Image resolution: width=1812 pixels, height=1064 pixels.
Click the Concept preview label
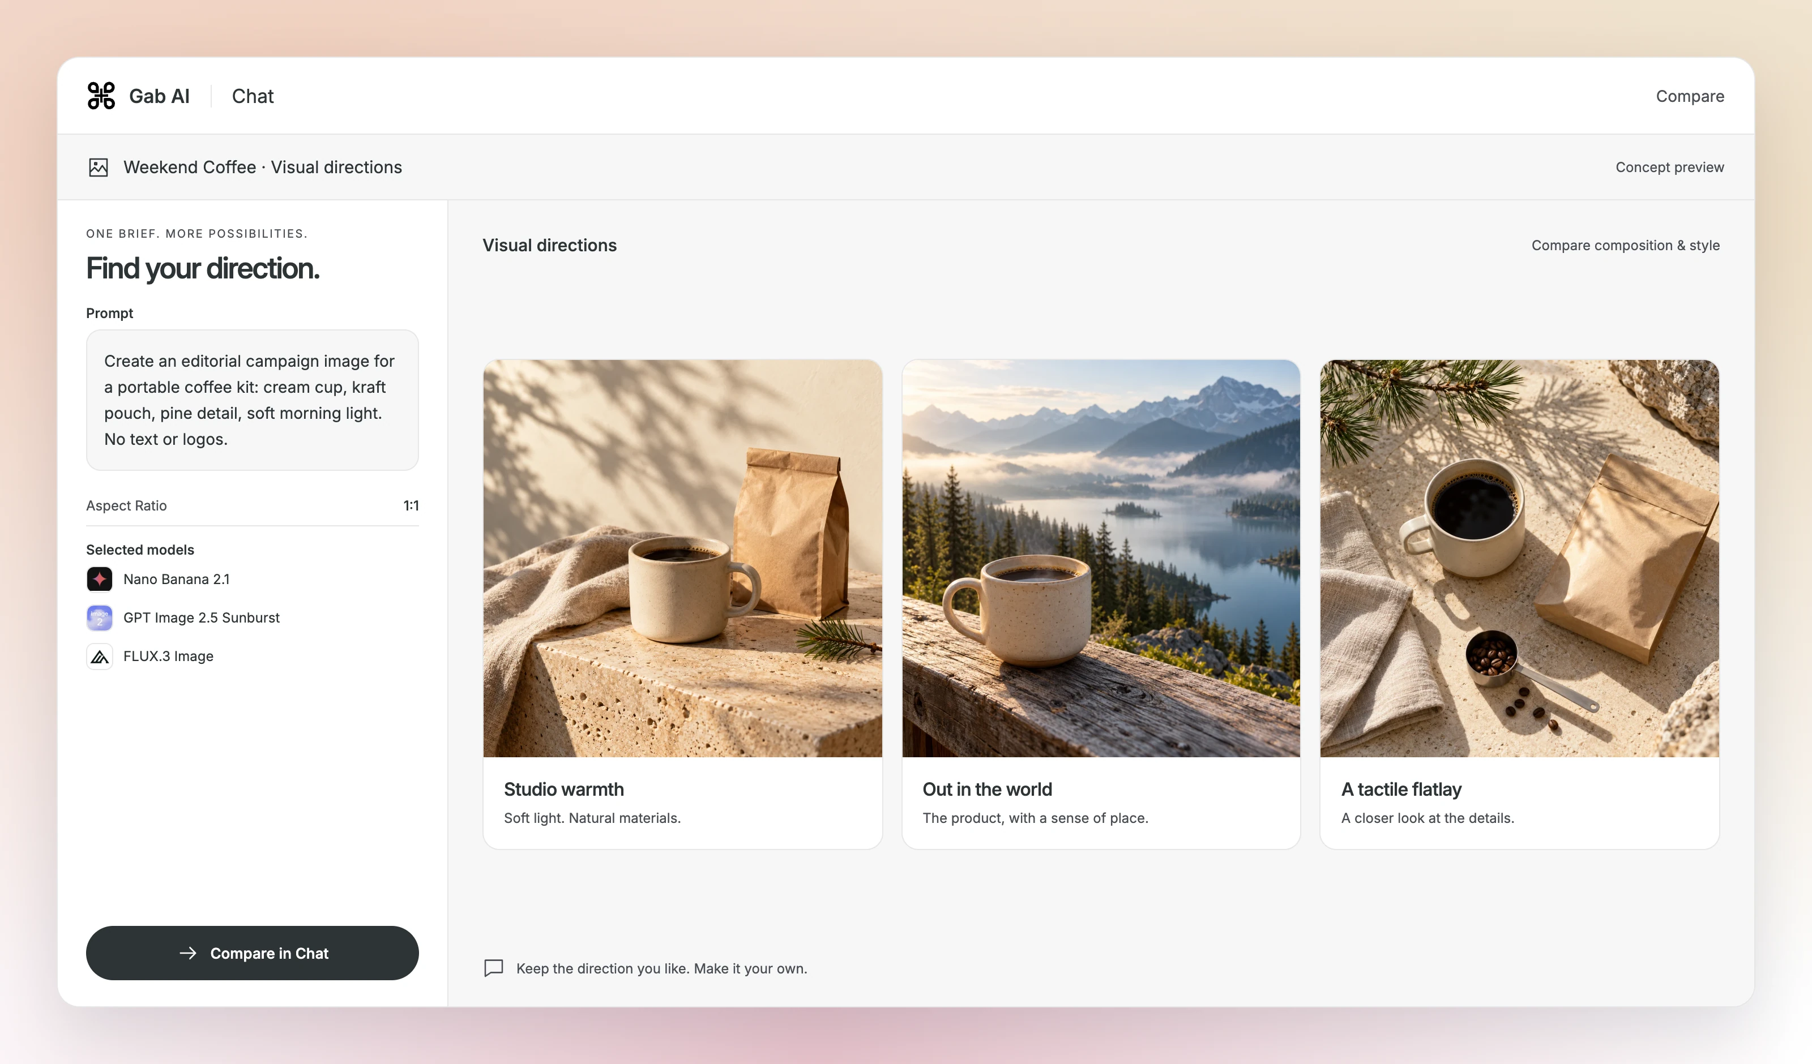[1670, 167]
